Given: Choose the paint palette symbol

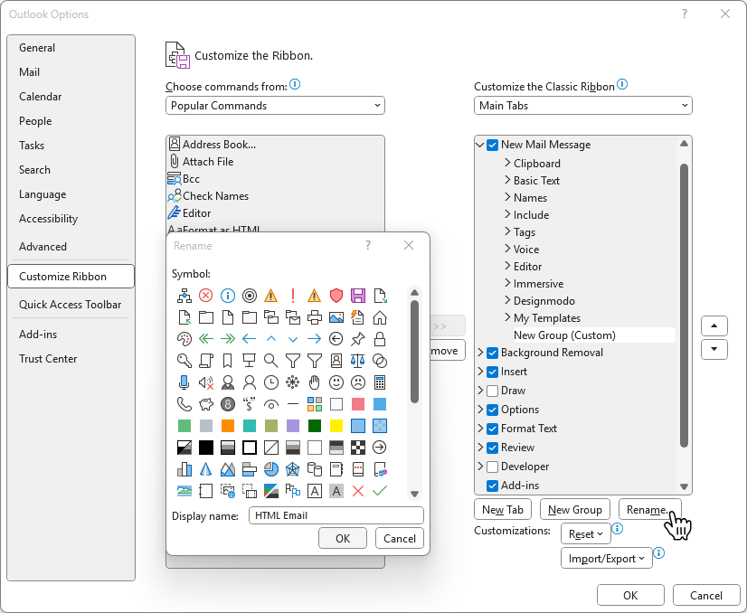Looking at the screenshot, I should pos(184,339).
